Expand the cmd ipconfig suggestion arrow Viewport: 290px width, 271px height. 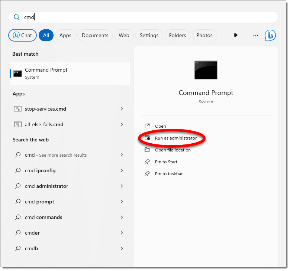pyautogui.click(x=122, y=171)
